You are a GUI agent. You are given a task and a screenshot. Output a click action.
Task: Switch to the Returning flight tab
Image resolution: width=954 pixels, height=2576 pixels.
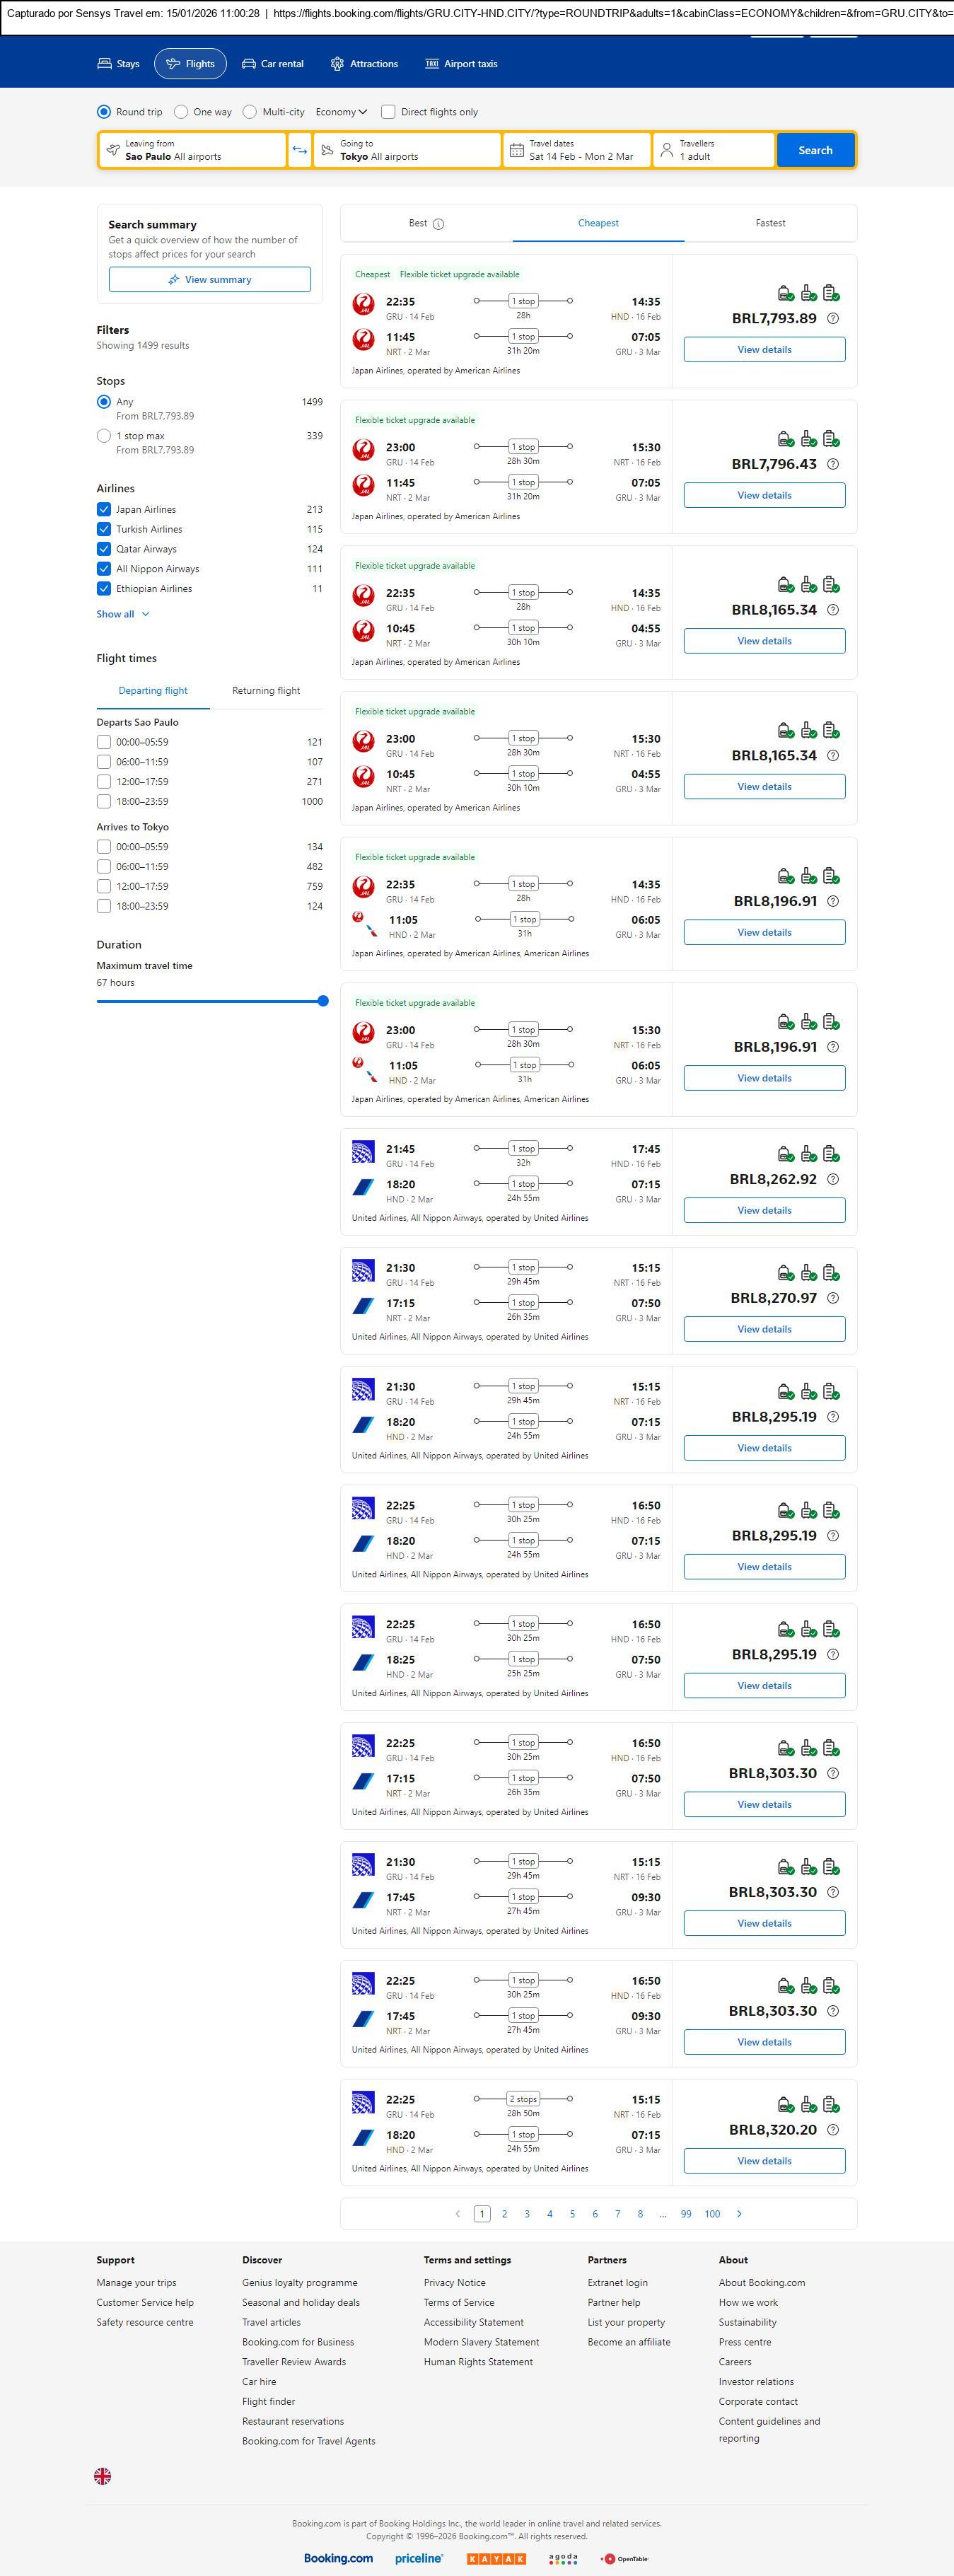click(x=266, y=691)
